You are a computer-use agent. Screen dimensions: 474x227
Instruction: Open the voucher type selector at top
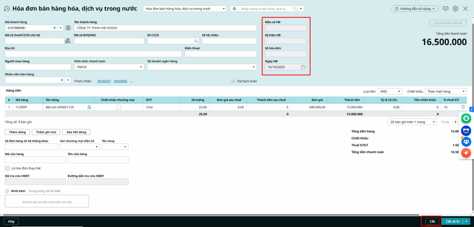click(185, 9)
